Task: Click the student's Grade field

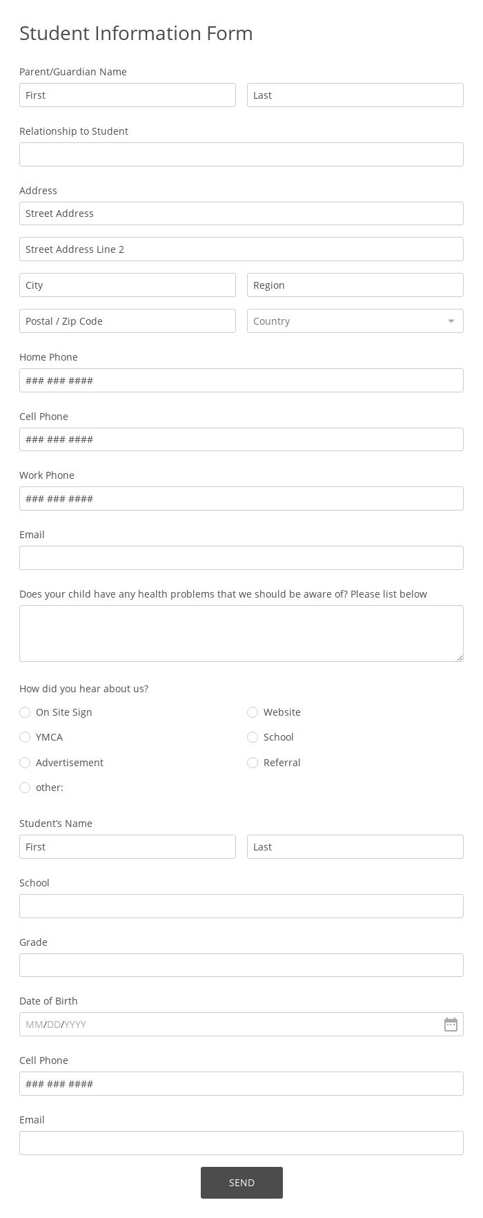Action: click(x=241, y=964)
